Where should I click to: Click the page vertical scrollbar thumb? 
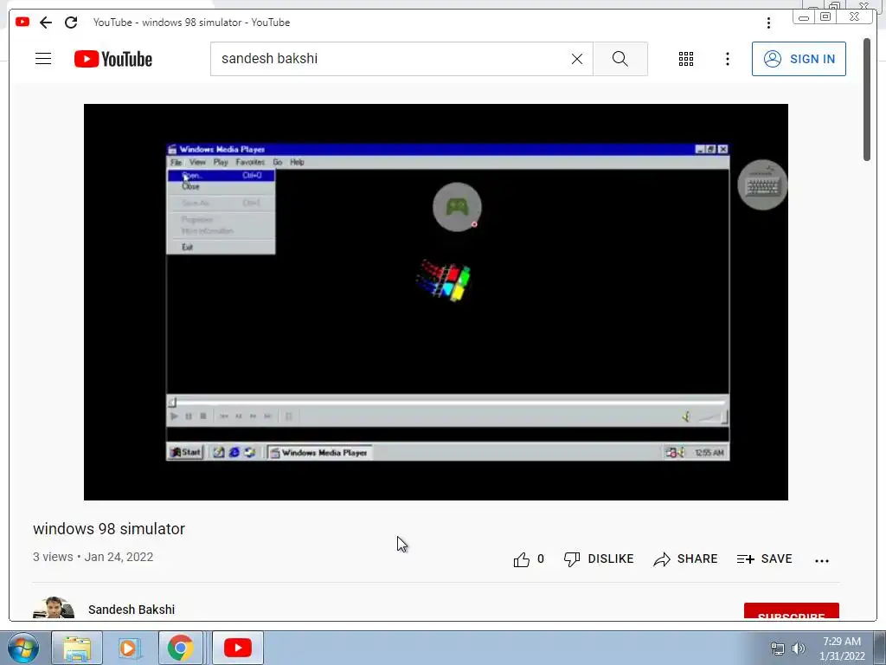click(867, 100)
